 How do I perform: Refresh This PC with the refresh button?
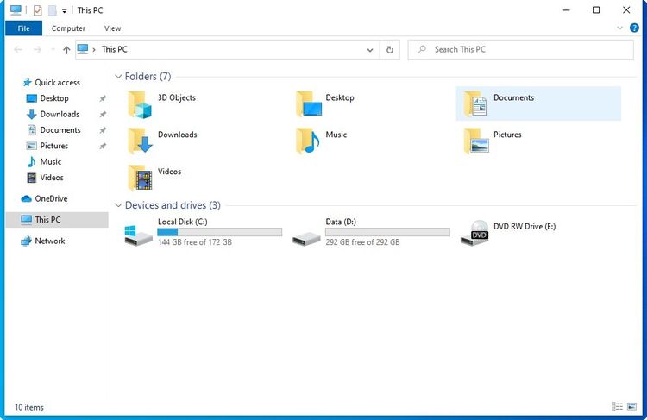point(390,50)
